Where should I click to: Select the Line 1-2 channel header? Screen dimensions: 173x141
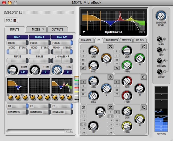pyautogui.click(x=62, y=37)
